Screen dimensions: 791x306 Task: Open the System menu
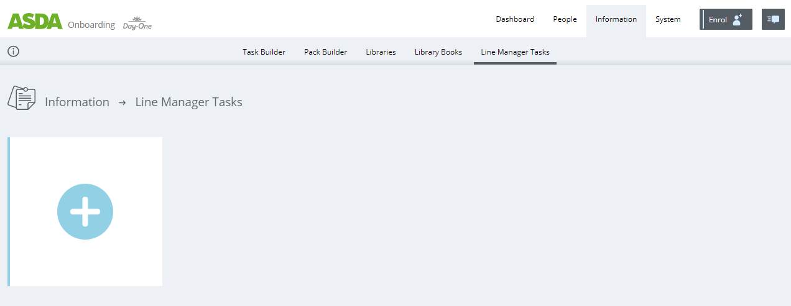(x=667, y=19)
